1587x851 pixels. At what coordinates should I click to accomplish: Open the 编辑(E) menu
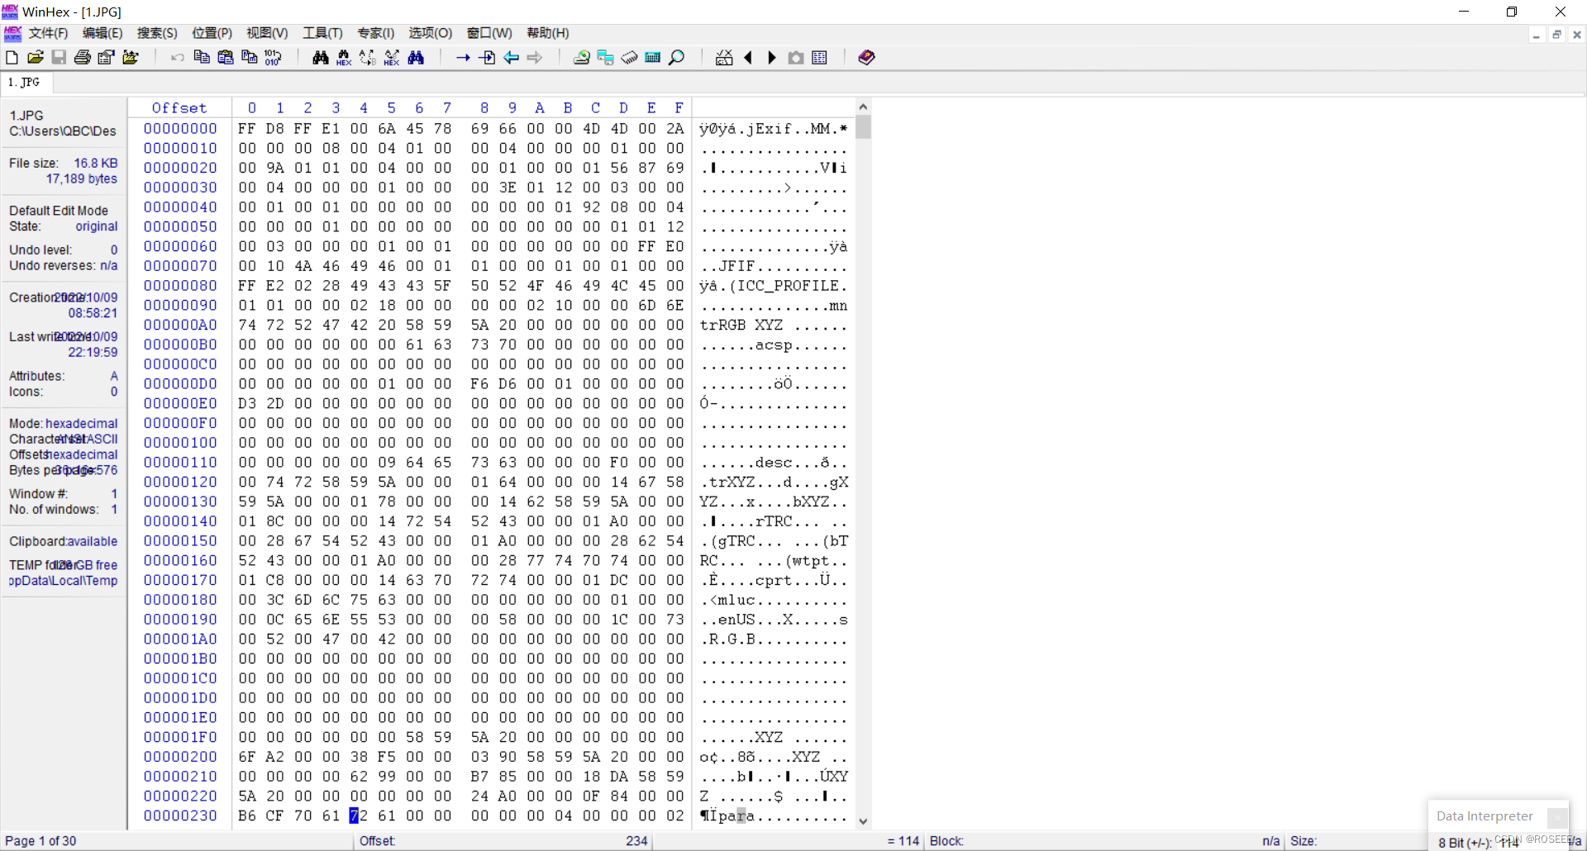(x=102, y=33)
